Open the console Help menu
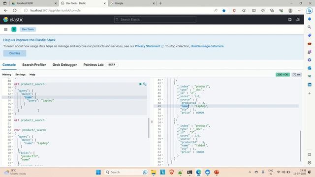The height and width of the screenshot is (177, 315). coord(32,74)
